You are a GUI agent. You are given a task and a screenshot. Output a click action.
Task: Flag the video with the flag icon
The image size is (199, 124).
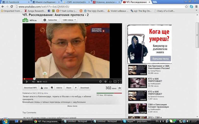point(76,88)
